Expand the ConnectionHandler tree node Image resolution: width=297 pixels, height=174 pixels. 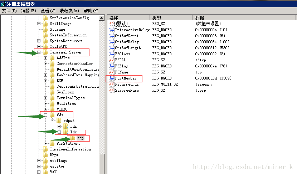(46, 63)
